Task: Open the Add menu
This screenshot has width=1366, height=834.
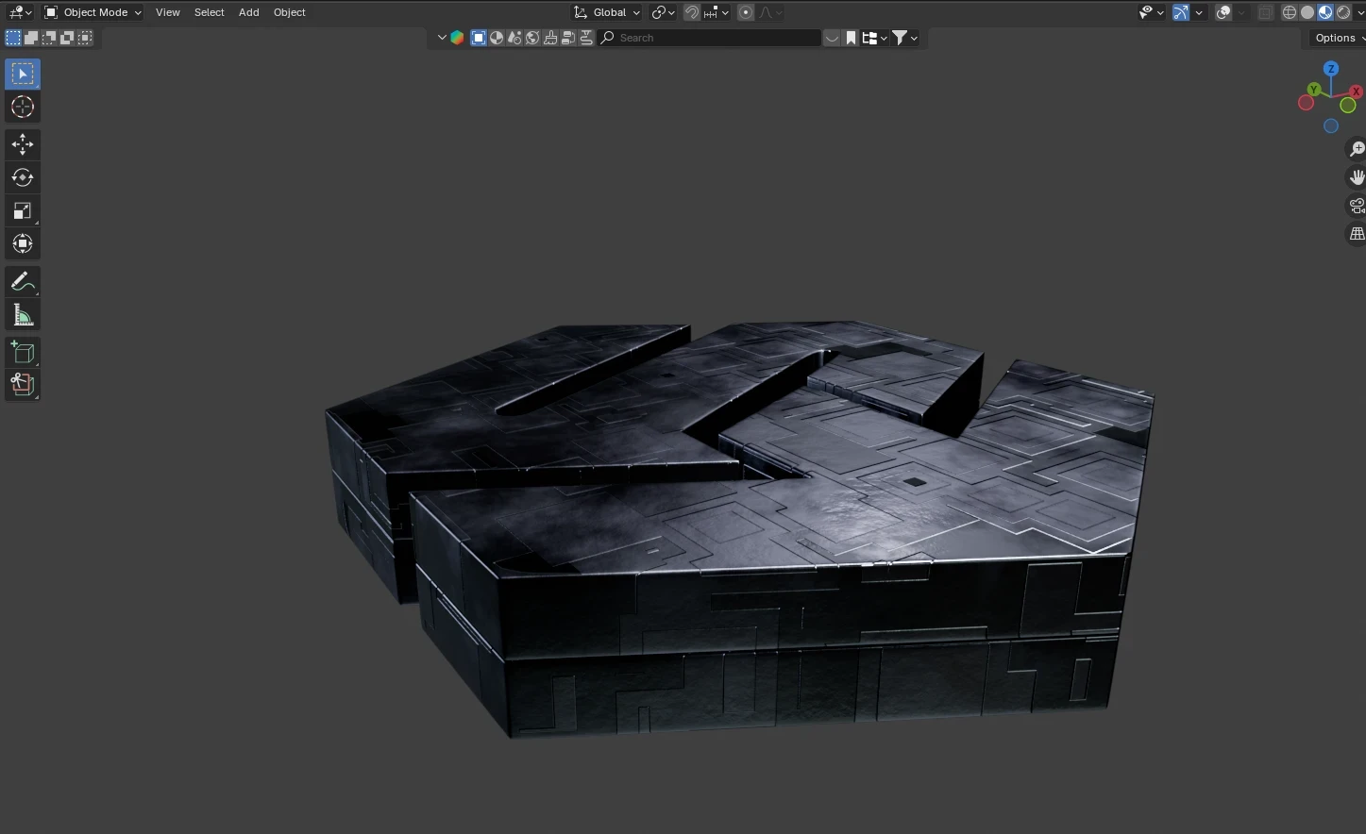Action: tap(249, 12)
